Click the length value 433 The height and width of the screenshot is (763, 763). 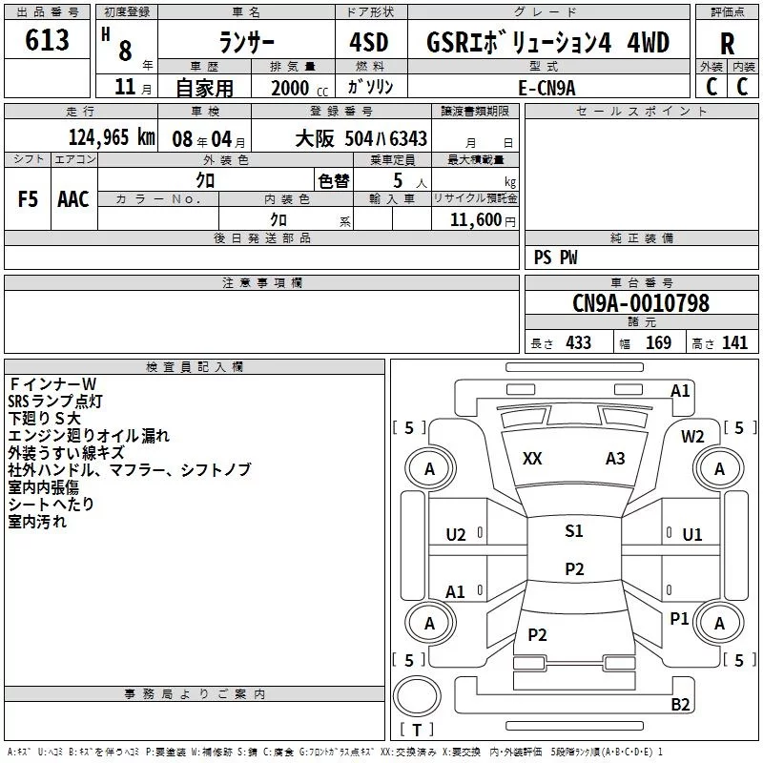(x=579, y=343)
